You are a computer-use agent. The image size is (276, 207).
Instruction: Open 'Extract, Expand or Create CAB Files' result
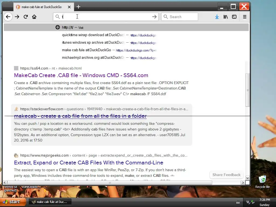(88, 163)
